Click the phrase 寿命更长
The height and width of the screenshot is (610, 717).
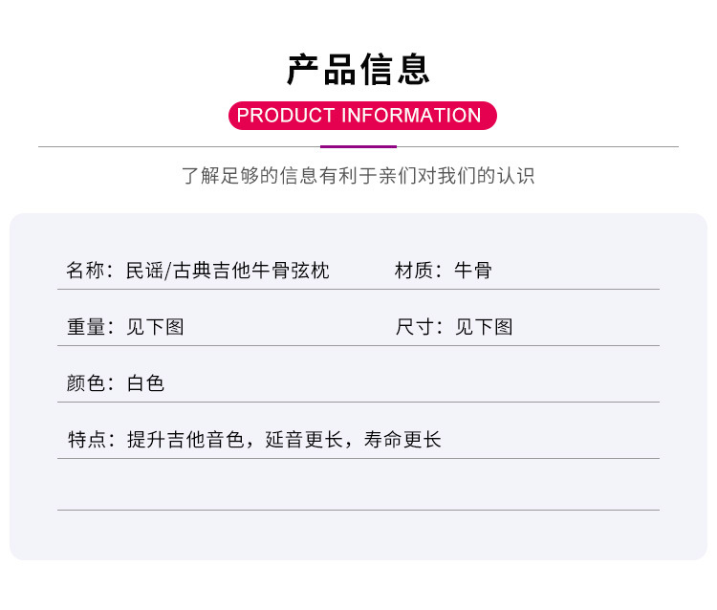point(402,440)
